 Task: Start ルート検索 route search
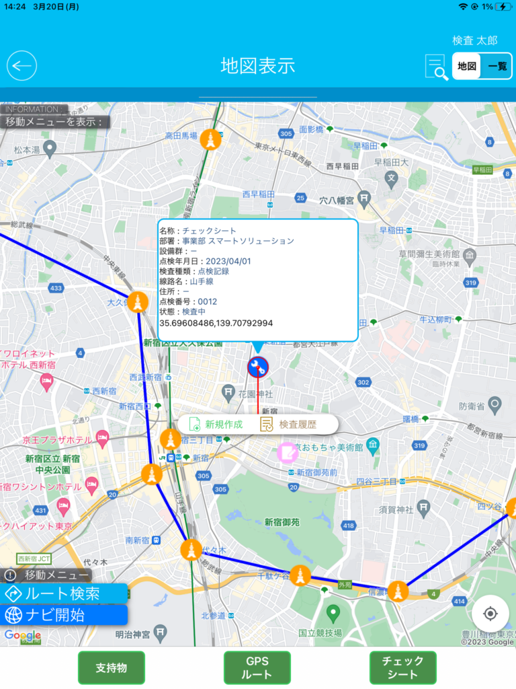pos(64,593)
